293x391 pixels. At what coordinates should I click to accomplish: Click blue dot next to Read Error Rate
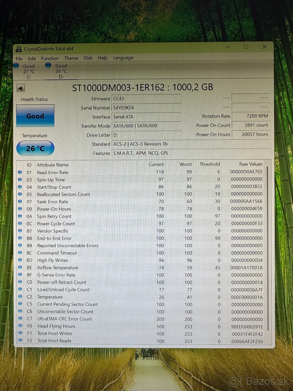point(20,172)
